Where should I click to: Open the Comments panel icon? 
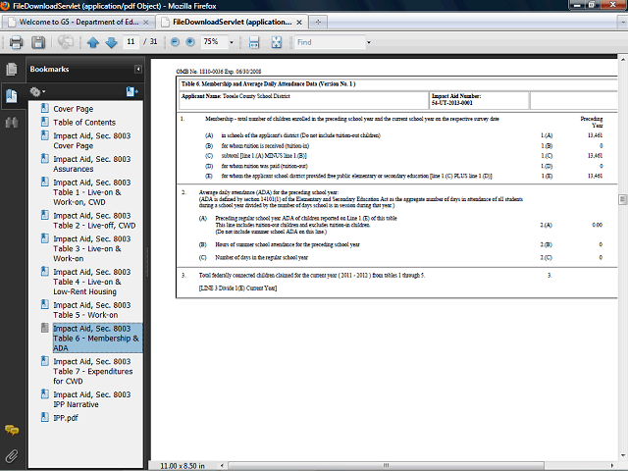[x=12, y=431]
